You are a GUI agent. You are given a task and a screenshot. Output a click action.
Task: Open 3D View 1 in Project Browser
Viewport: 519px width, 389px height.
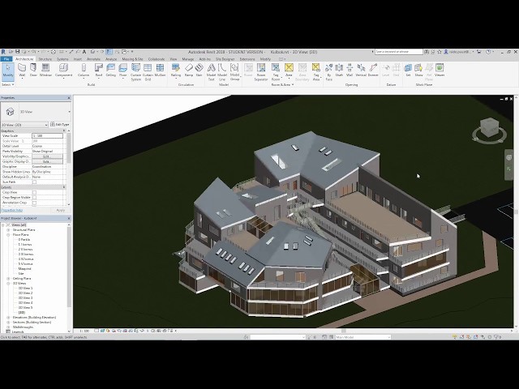click(x=25, y=289)
